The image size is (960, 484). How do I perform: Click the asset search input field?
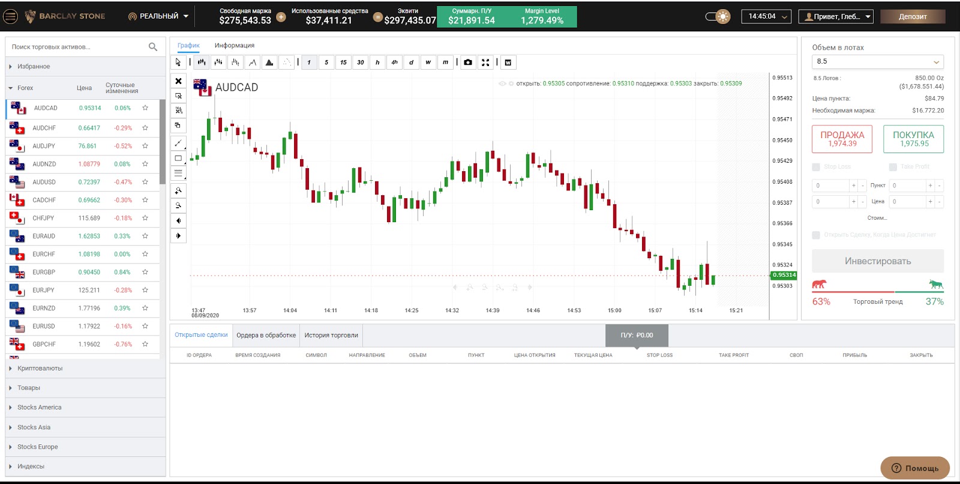pyautogui.click(x=78, y=47)
